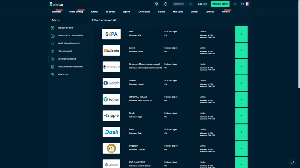Screen dimensions: 300x168
Task: Click Effectuer un retrait wallet icon
Action: coord(52,59)
